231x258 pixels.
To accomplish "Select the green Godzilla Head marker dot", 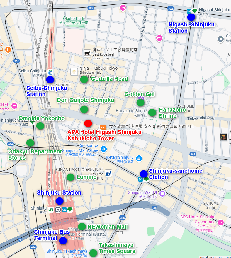I will tap(84, 80).
